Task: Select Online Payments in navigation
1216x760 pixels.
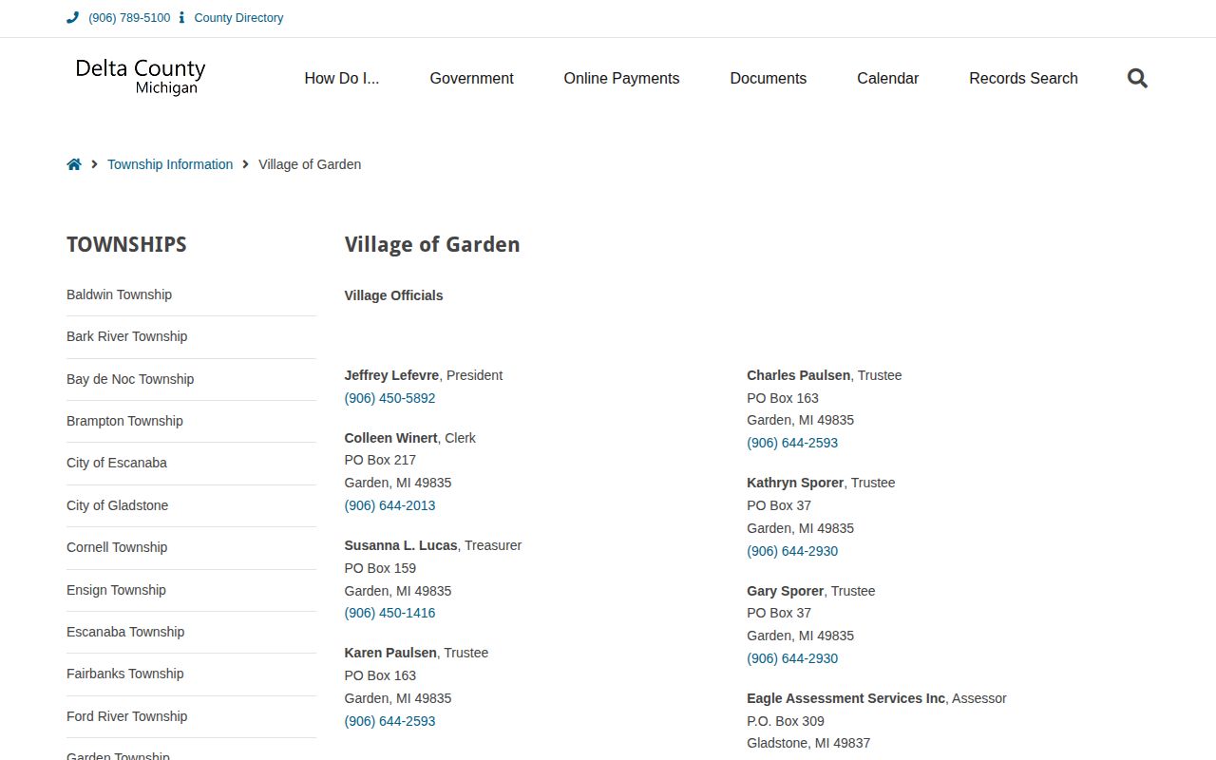Action: pos(621,79)
